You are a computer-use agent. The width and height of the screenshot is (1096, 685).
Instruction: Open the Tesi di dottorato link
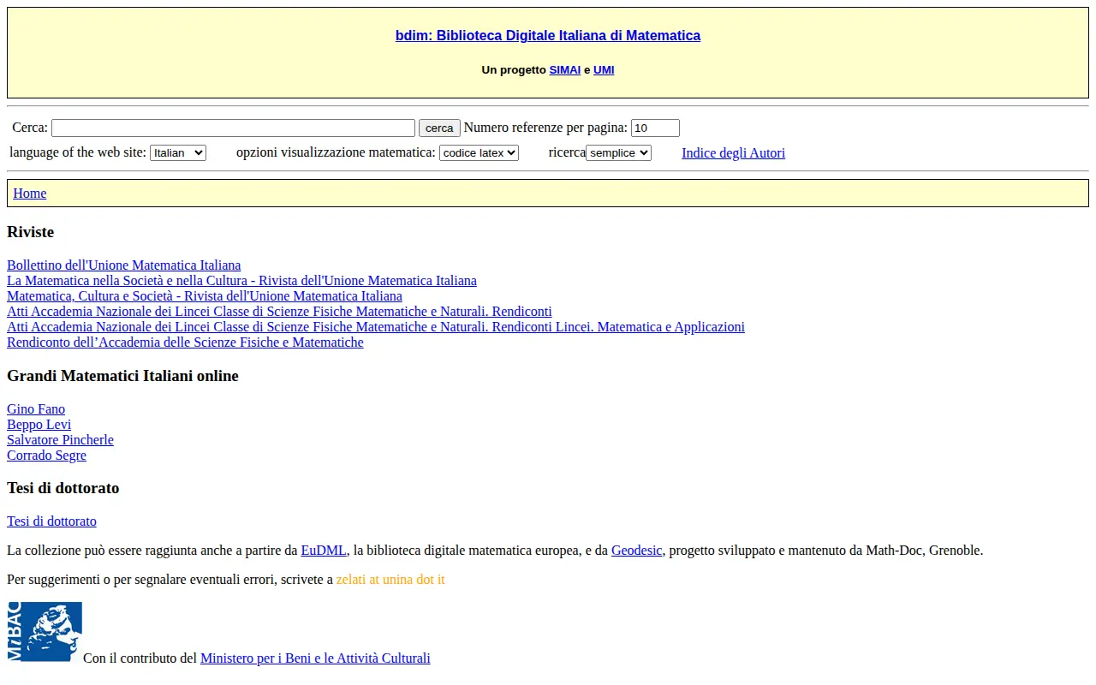[x=51, y=521]
